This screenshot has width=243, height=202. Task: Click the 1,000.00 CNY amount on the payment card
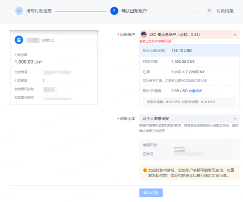29,62
